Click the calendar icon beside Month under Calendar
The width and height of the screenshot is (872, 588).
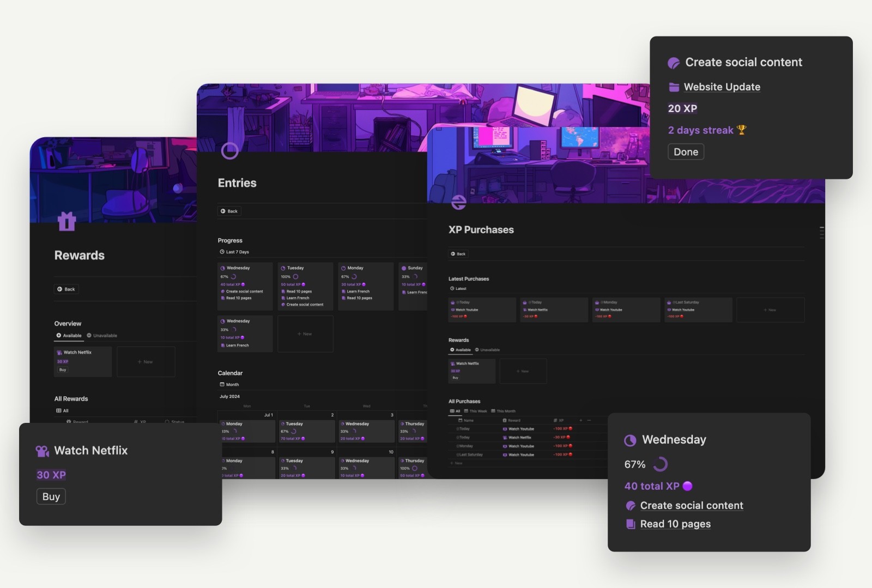(222, 384)
